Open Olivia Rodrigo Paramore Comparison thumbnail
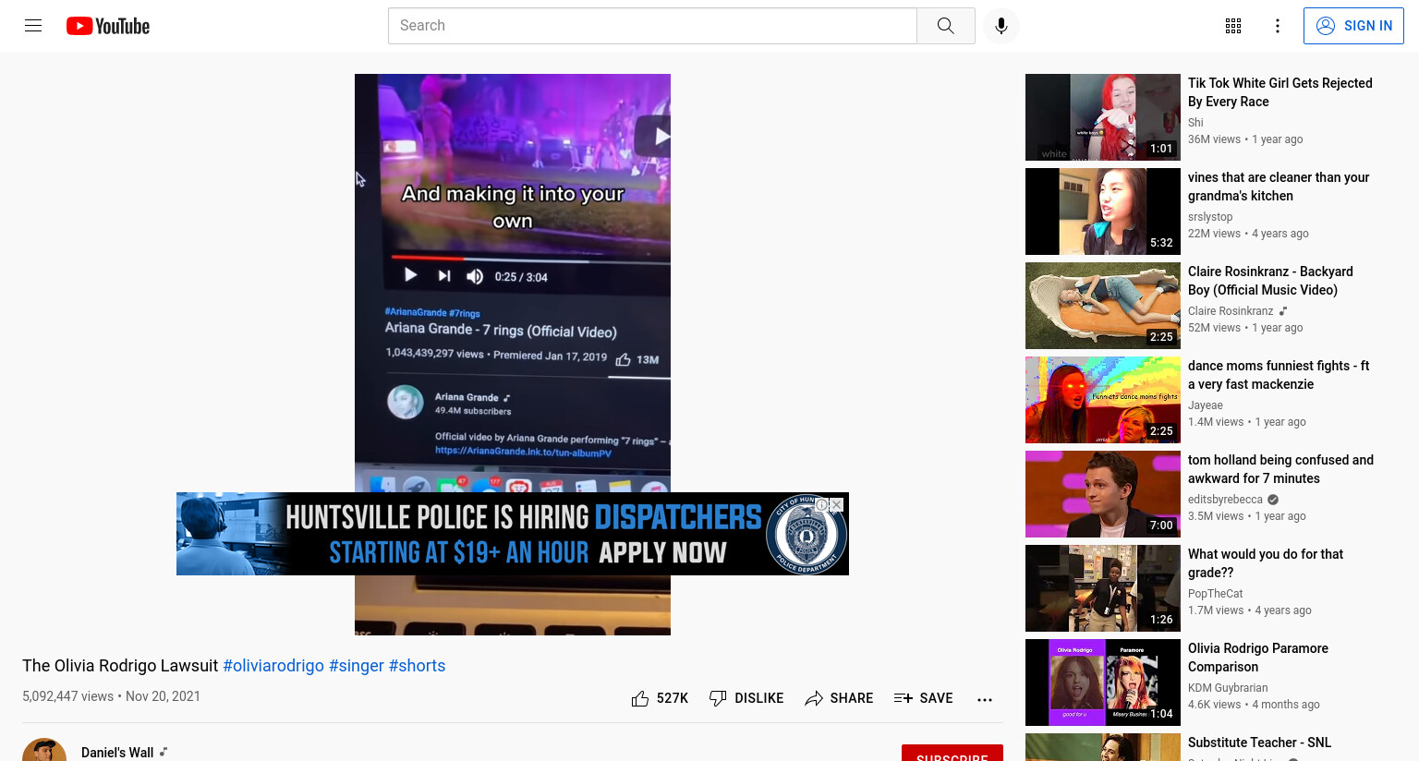 coord(1103,682)
